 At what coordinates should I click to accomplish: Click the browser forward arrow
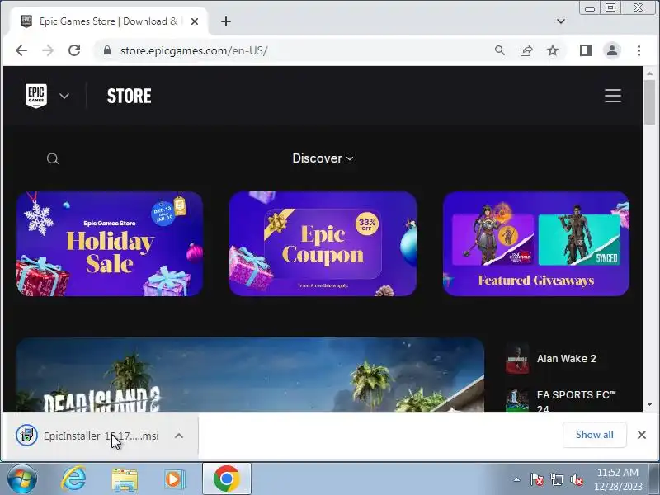(x=48, y=50)
